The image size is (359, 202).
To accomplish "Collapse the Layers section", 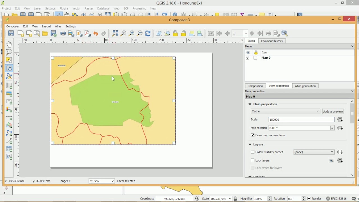I will [250, 144].
